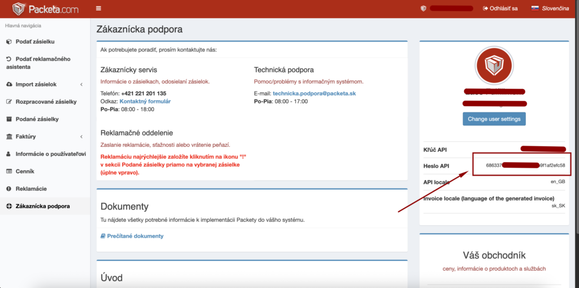Toggle the hamburger menu icon

coord(99,8)
